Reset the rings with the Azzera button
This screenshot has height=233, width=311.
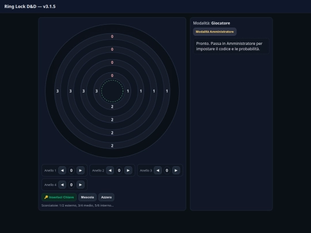pyautogui.click(x=107, y=197)
